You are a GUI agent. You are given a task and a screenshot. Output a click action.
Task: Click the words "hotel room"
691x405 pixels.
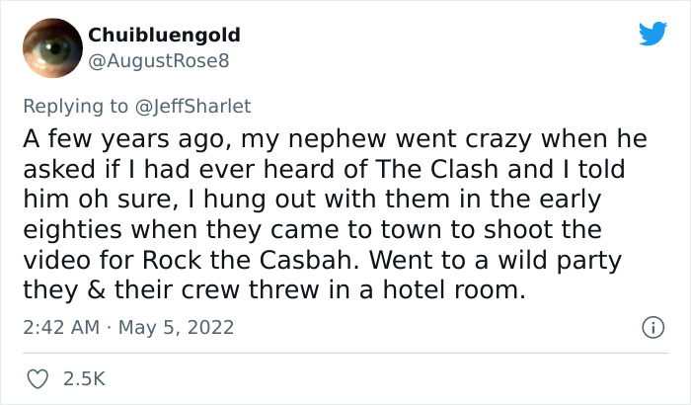point(454,289)
